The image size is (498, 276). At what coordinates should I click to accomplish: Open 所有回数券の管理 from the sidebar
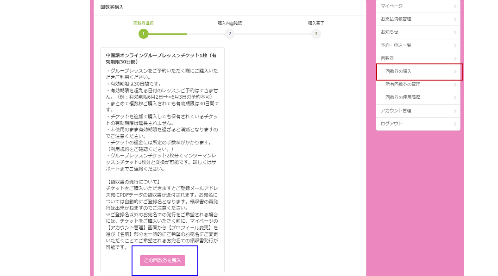click(403, 84)
